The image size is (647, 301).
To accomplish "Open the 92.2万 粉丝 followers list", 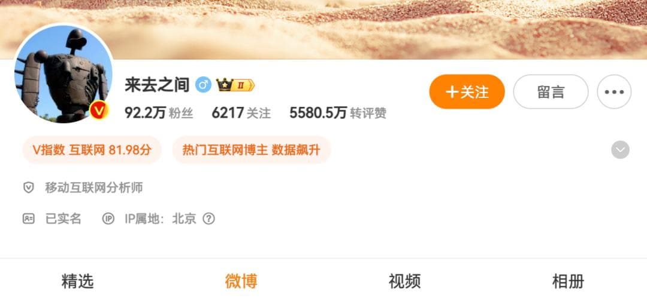I will click(x=159, y=113).
